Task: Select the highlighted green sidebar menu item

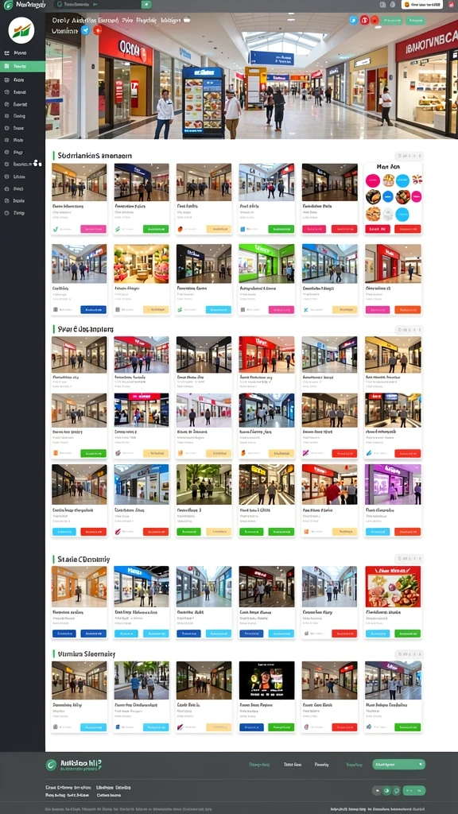Action: (22, 67)
